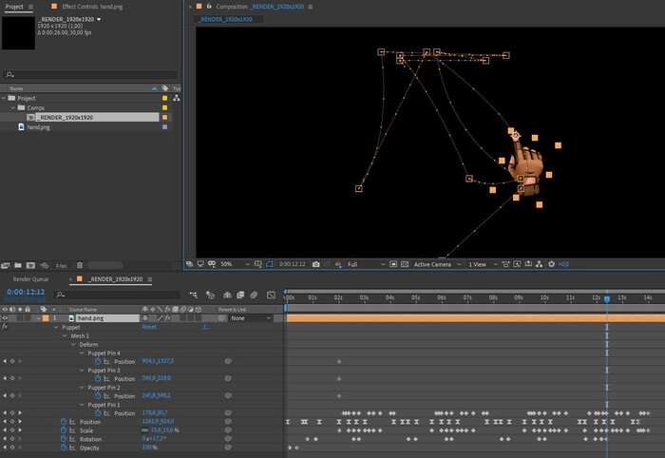Click Reset for the Puppet effect
The height and width of the screenshot is (458, 665).
pos(149,327)
